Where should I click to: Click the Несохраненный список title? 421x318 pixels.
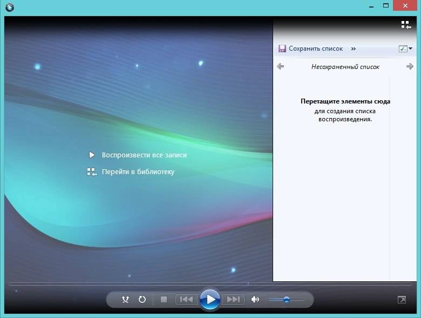[x=345, y=67]
